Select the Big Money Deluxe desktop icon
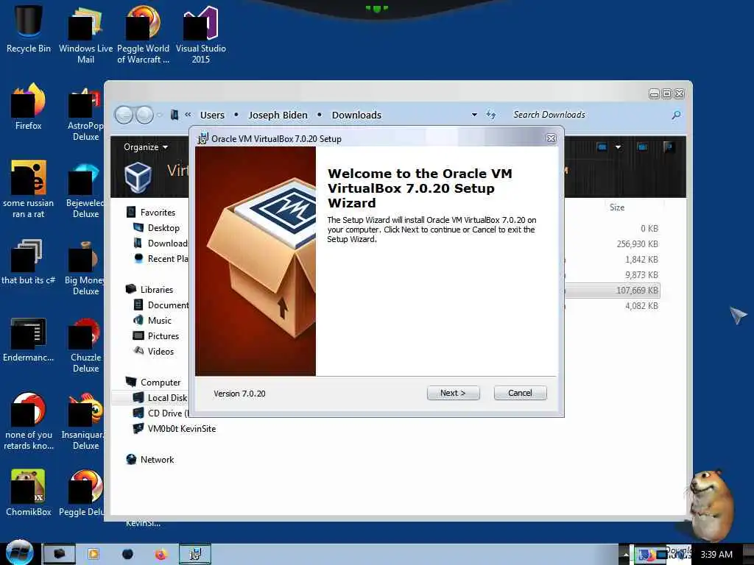The width and height of the screenshot is (754, 565). pyautogui.click(x=85, y=266)
